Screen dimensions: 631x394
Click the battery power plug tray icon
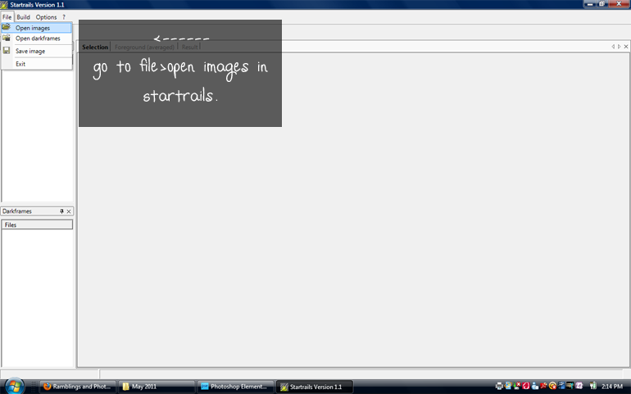coord(593,386)
